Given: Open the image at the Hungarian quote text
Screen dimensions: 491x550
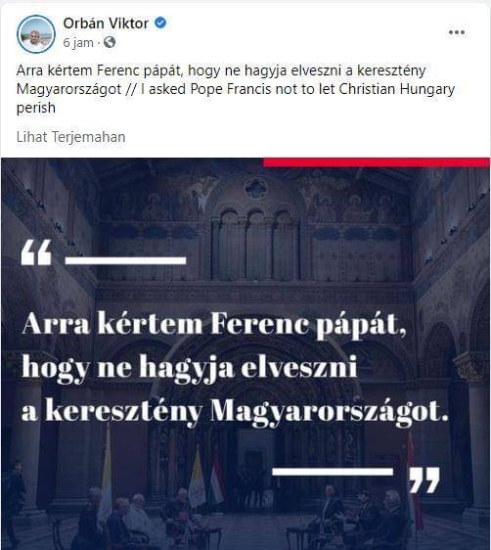Looking at the screenshot, I should click(x=235, y=367).
